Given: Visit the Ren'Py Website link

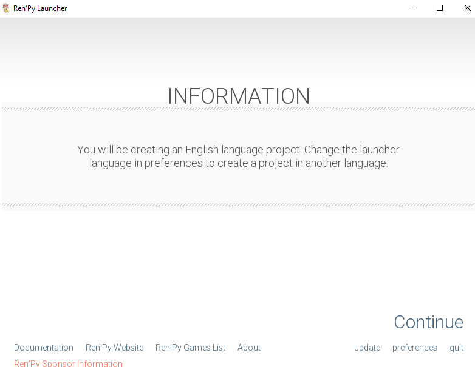Looking at the screenshot, I should click(x=115, y=348).
